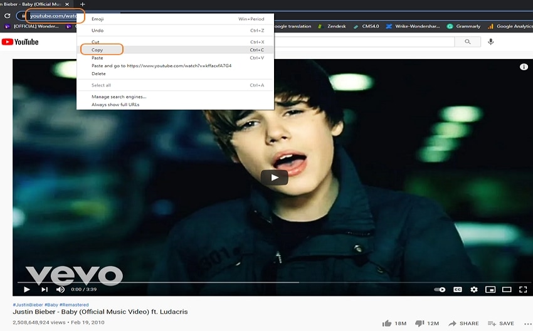Switch to miniplayer mode
Viewport: 533px width, 331px height.
click(x=490, y=290)
